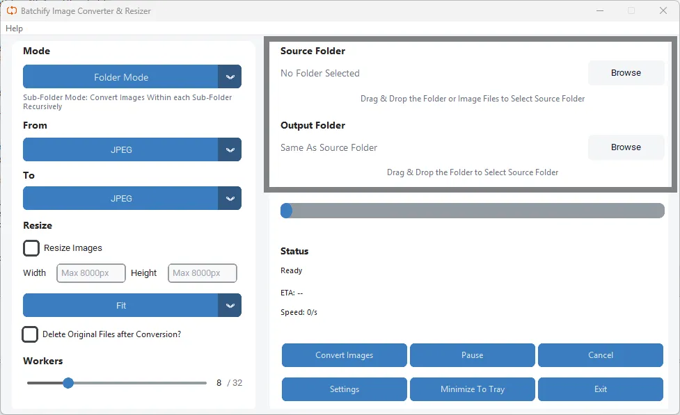The image size is (680, 415).
Task: Start conversion with Convert Images
Action: (x=344, y=355)
